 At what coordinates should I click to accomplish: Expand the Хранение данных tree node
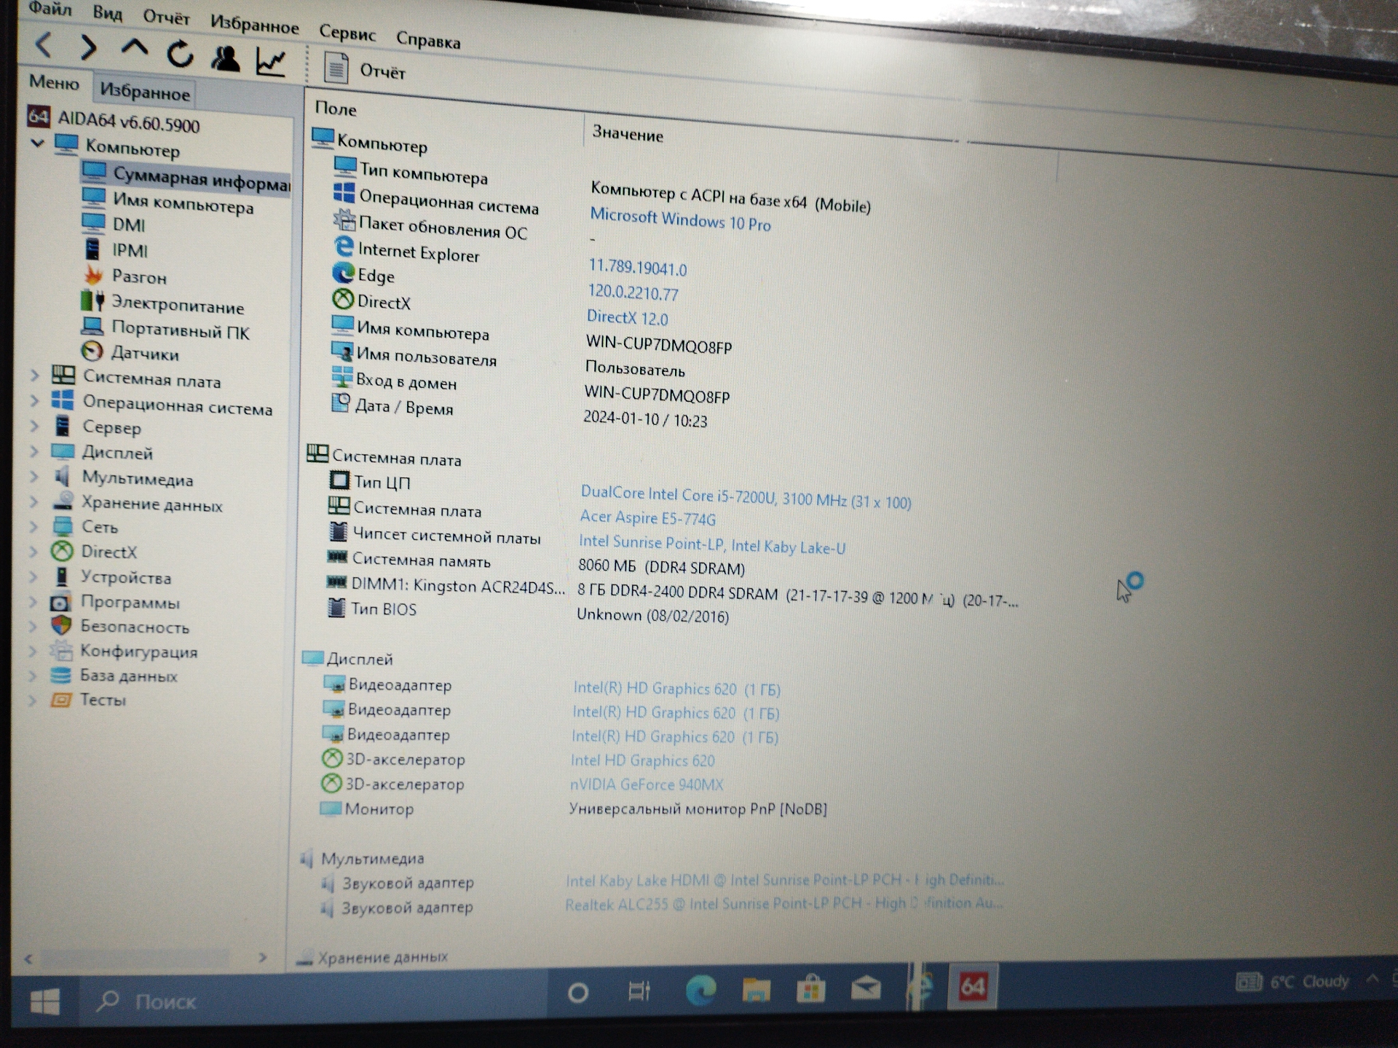(34, 502)
